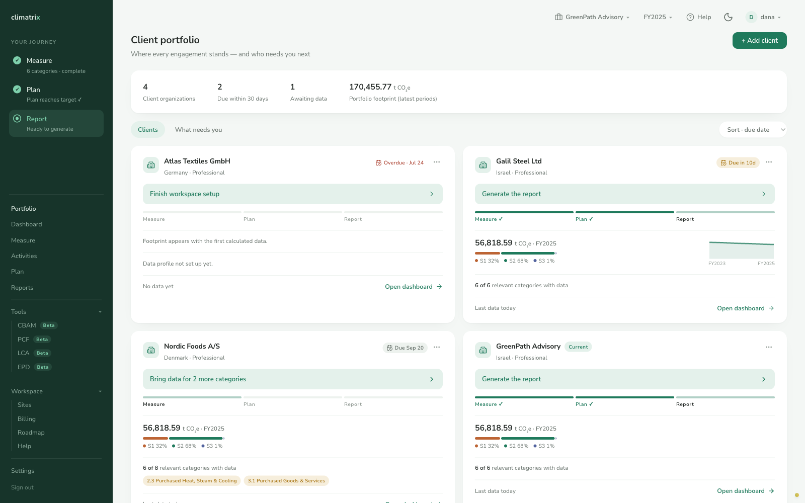Click GreenPath Advisory card building icon
Viewport: 805px width, 503px height.
coord(483,350)
